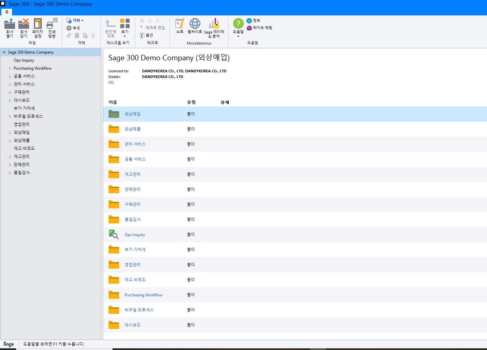Start 라이브 채팅 live chat
The width and height of the screenshot is (487, 350).
(259, 28)
